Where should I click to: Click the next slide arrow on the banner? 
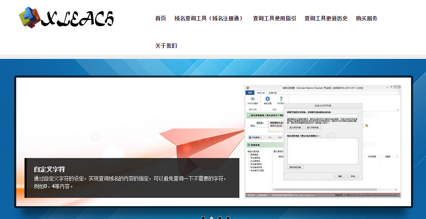click(331, 136)
